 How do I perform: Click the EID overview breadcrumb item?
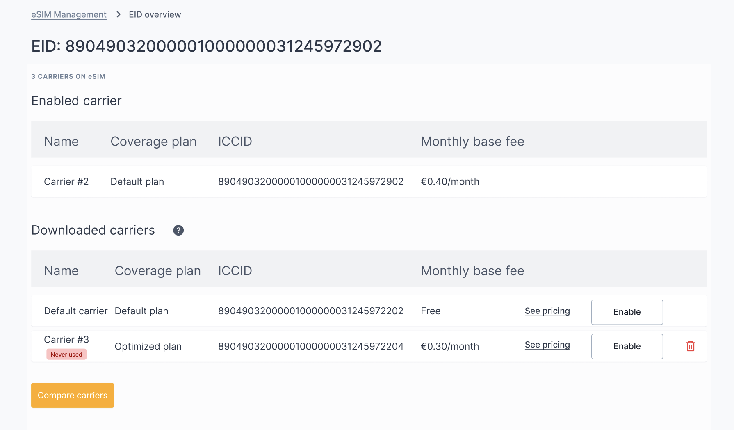[x=155, y=14]
